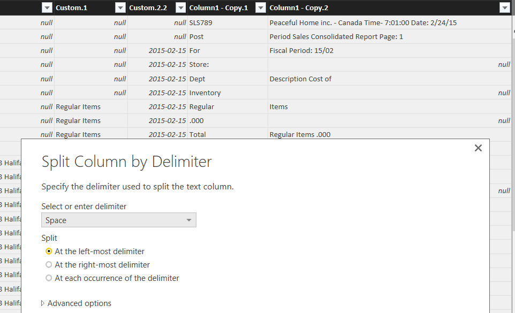515x313 pixels.
Task: Open the Custom.1 column filter arrow
Action: pos(120,7)
